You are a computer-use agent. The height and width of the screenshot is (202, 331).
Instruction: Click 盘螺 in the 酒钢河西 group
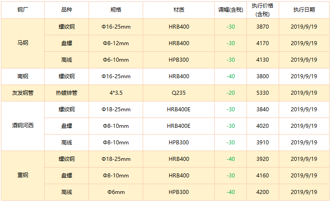click(x=67, y=126)
